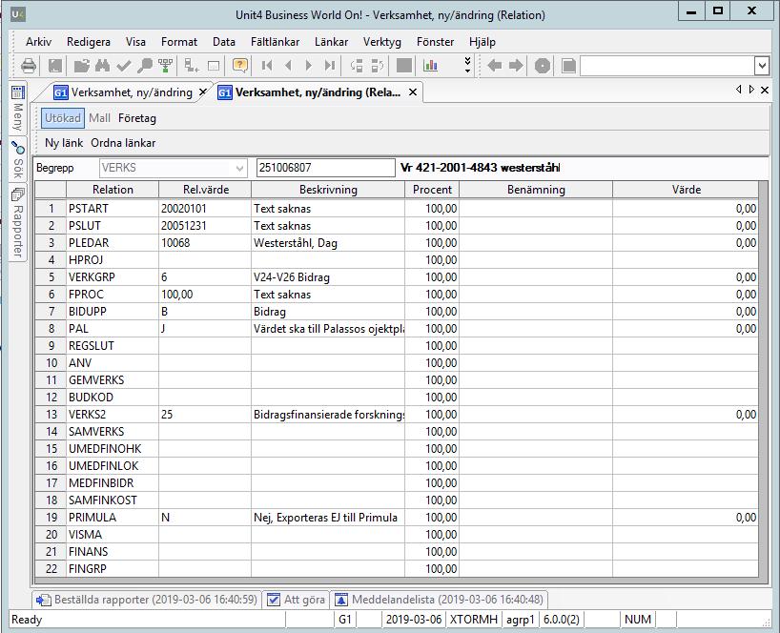Open the Visa menu
The height and width of the screenshot is (633, 780).
coord(135,42)
